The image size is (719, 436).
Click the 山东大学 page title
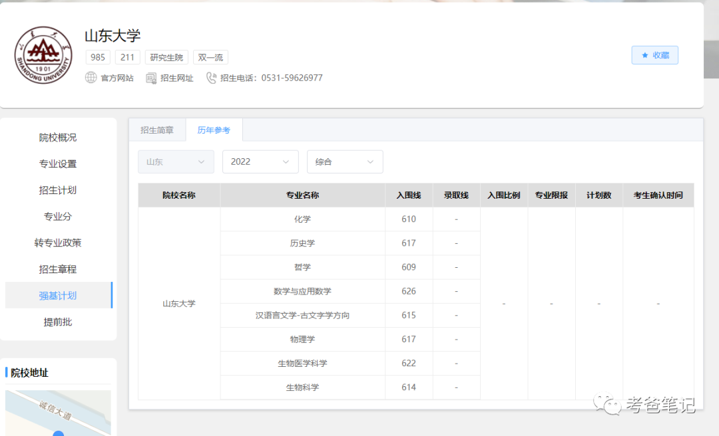tap(113, 36)
